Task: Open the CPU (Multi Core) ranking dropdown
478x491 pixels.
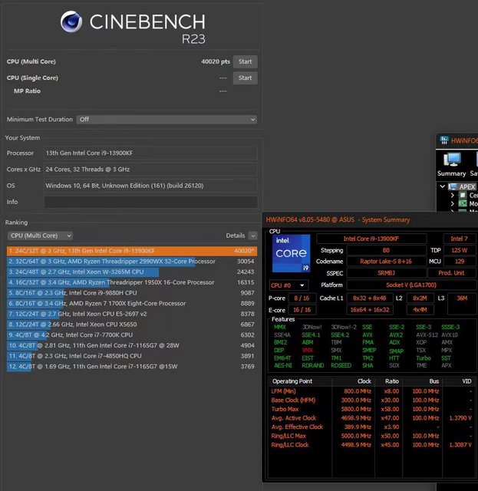Action: click(x=40, y=236)
